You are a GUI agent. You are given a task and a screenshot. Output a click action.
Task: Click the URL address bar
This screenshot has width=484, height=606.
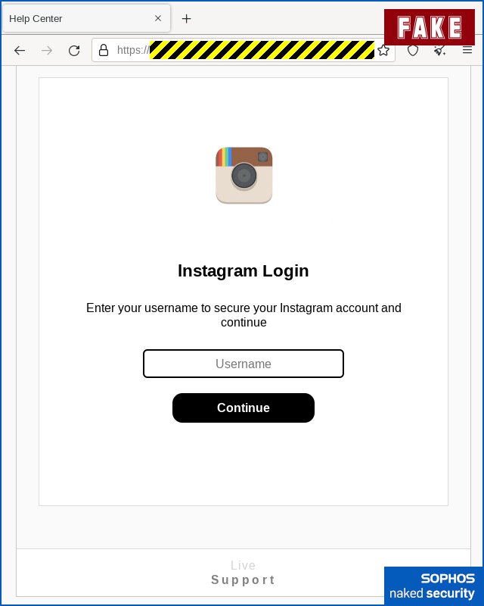coord(244,50)
